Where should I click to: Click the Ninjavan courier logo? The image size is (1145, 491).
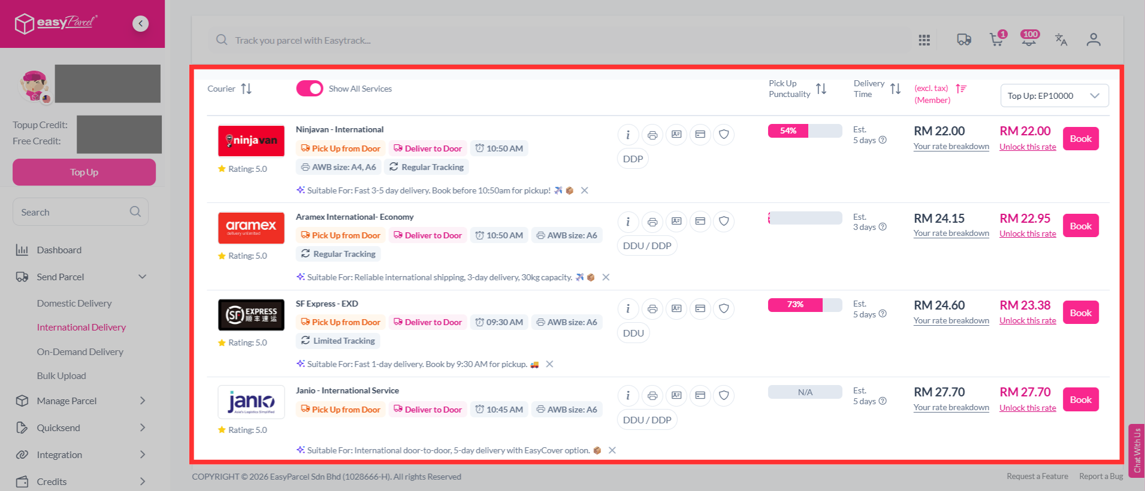(x=251, y=141)
